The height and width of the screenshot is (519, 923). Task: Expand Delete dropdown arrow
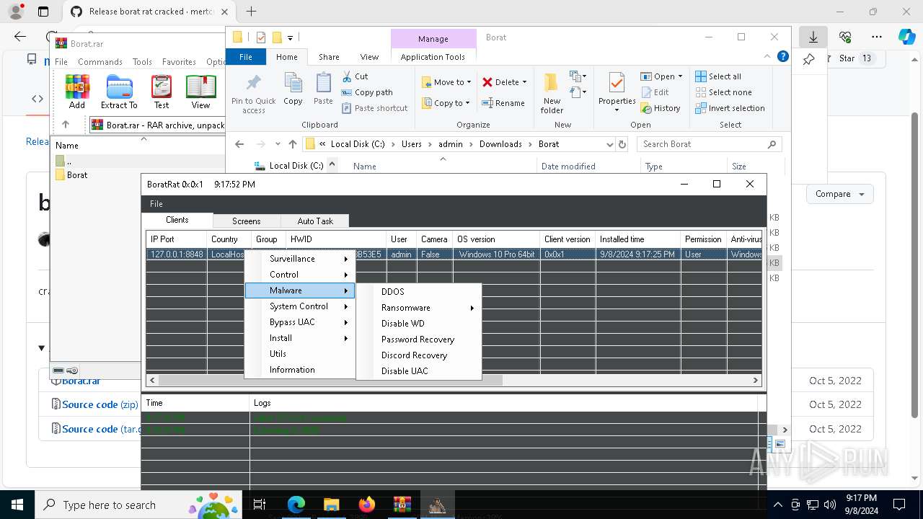(x=524, y=82)
